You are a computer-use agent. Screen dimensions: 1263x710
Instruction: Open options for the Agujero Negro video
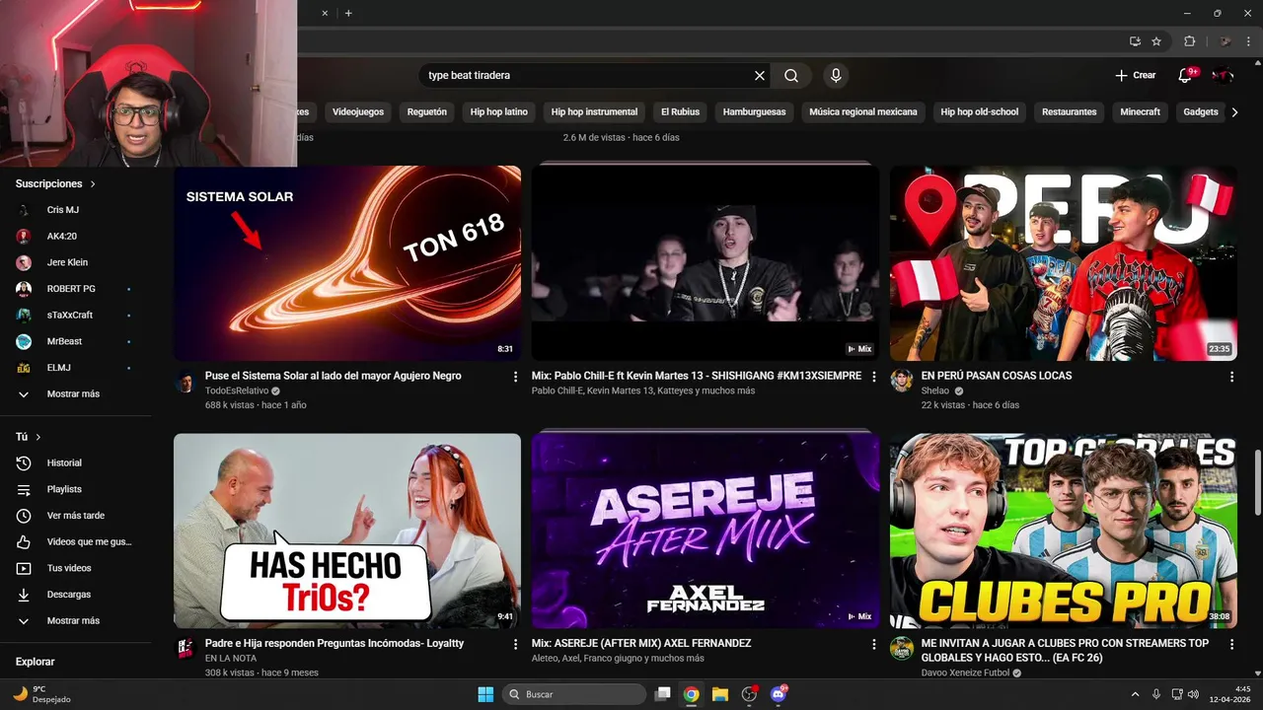click(515, 377)
